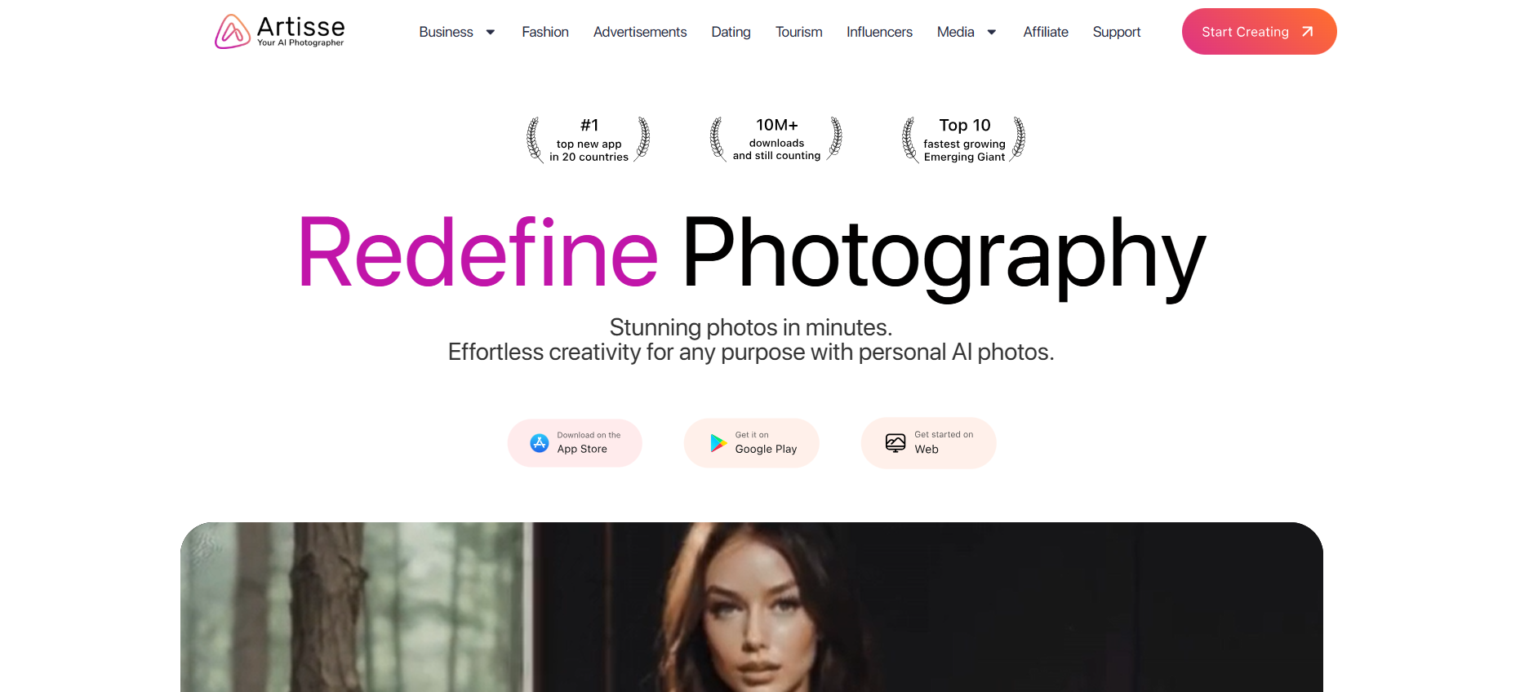
Task: Open the Fashion menu item
Action: click(545, 32)
